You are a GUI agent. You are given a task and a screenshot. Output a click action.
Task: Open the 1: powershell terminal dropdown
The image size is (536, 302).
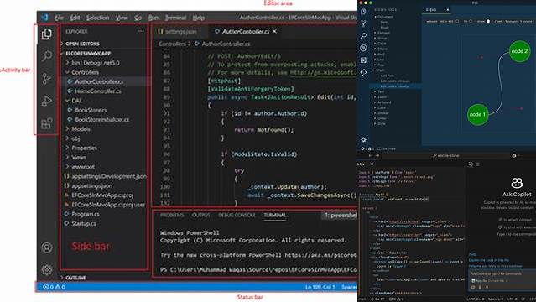point(340,215)
